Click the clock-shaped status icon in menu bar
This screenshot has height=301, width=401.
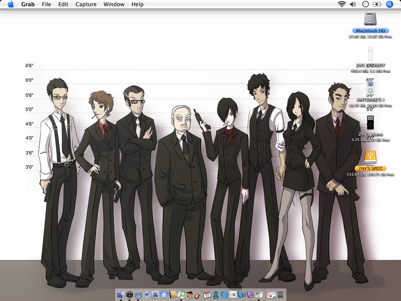(365, 4)
